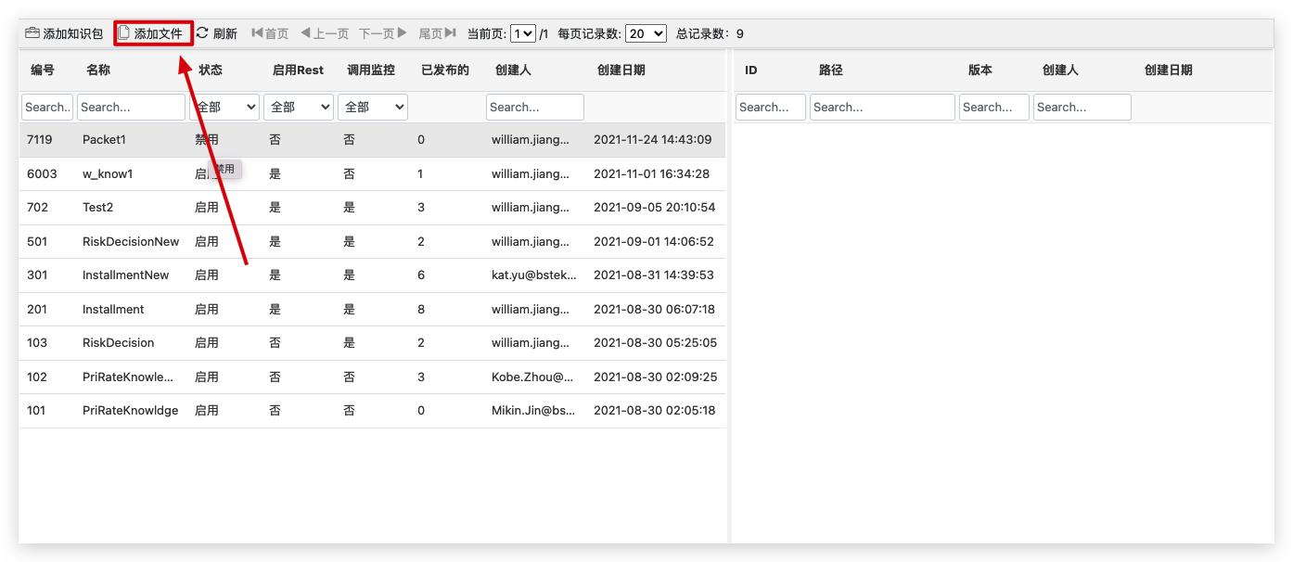
Task: Click the 刷新 refresh icon
Action: (202, 33)
